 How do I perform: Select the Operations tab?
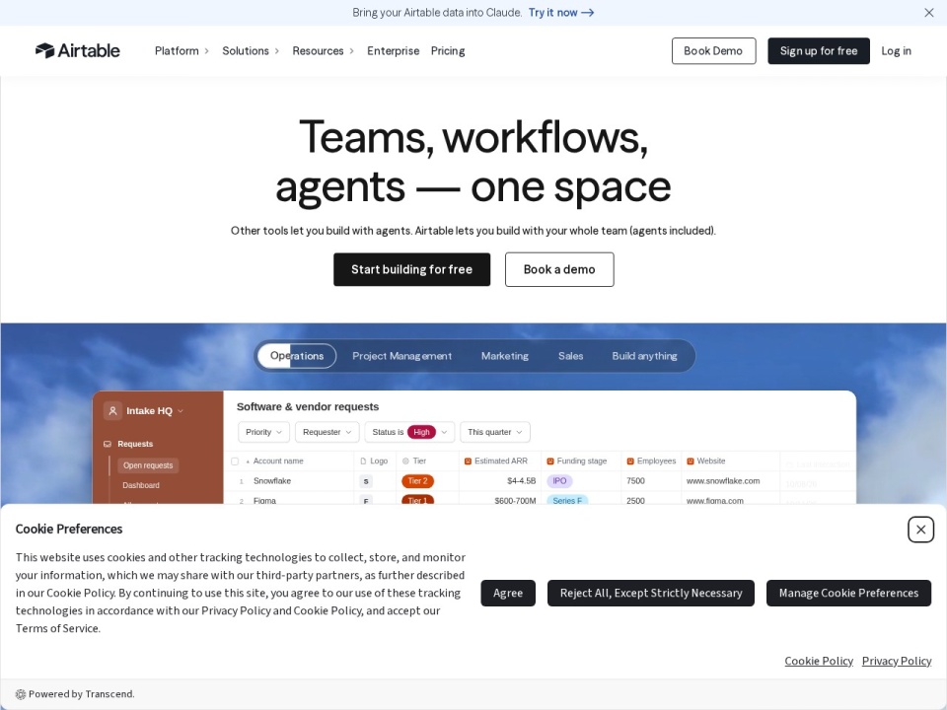click(297, 356)
